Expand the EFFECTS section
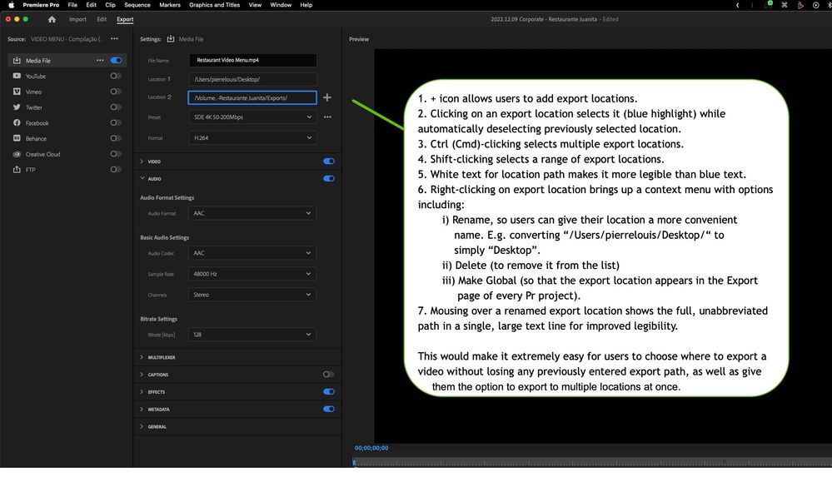Image resolution: width=832 pixels, height=502 pixels. 142,391
